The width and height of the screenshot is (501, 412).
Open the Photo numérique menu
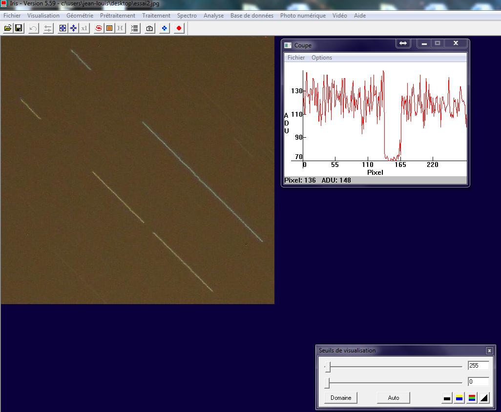(x=303, y=16)
